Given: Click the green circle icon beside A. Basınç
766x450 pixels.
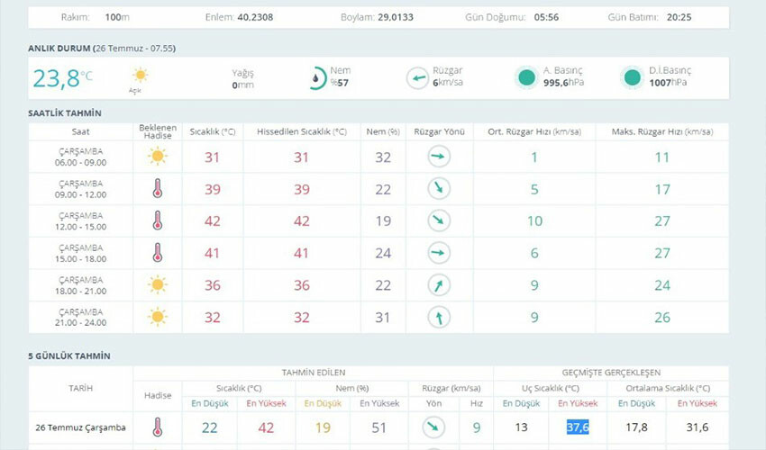Looking at the screenshot, I should [526, 77].
